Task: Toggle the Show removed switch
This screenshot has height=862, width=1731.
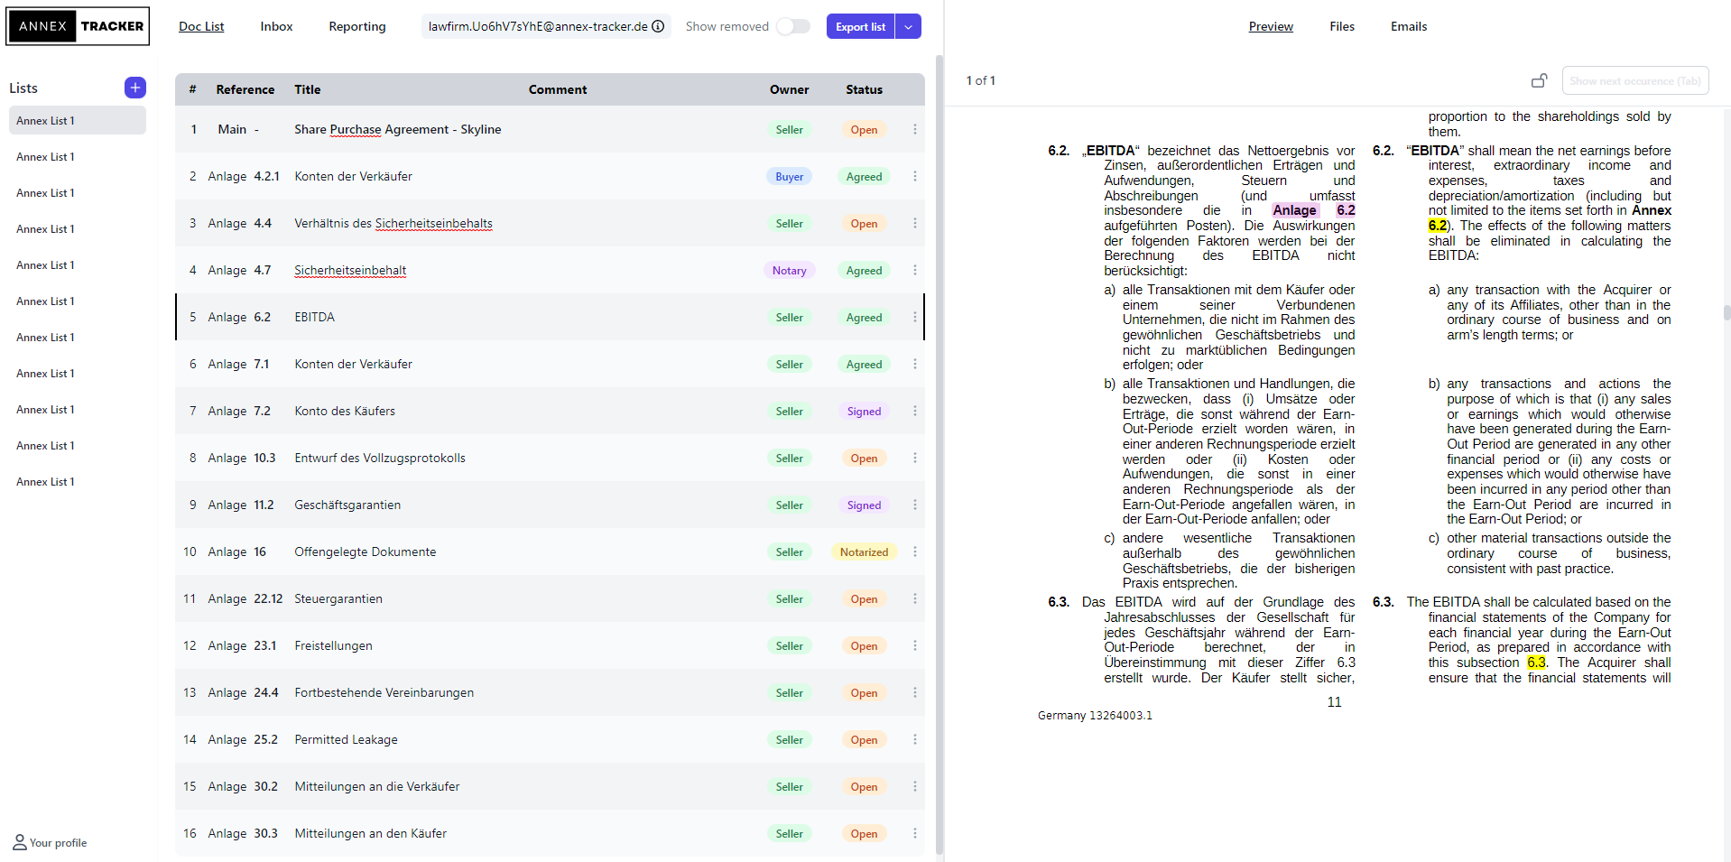Action: point(792,26)
